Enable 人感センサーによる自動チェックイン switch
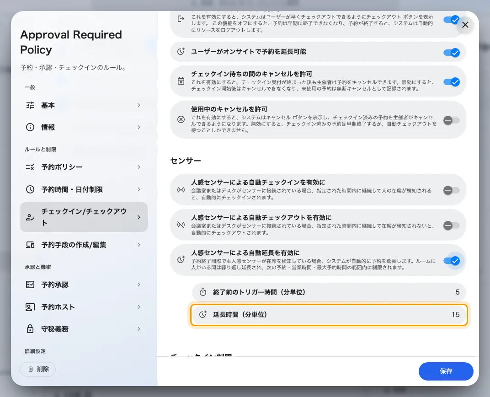 tap(452, 190)
